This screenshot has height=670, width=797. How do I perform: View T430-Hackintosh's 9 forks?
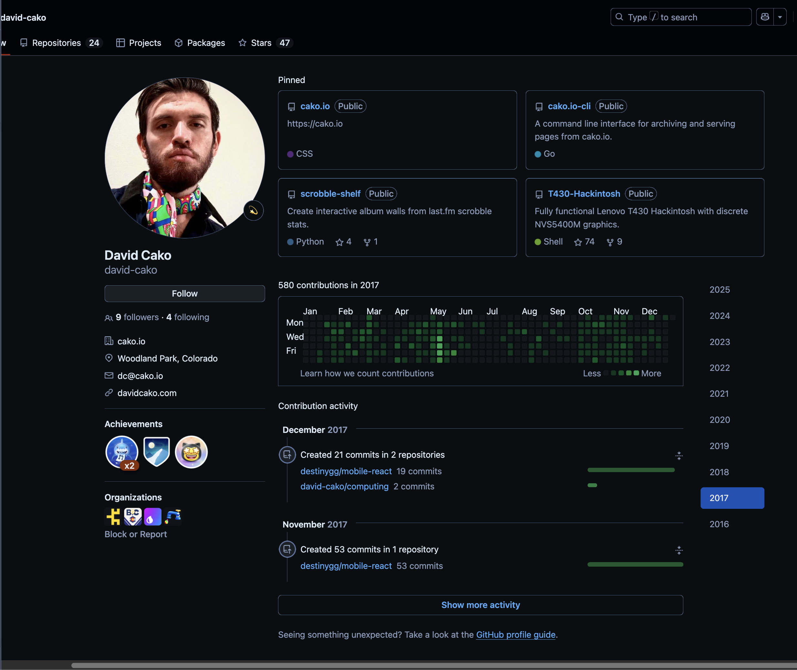[614, 242]
